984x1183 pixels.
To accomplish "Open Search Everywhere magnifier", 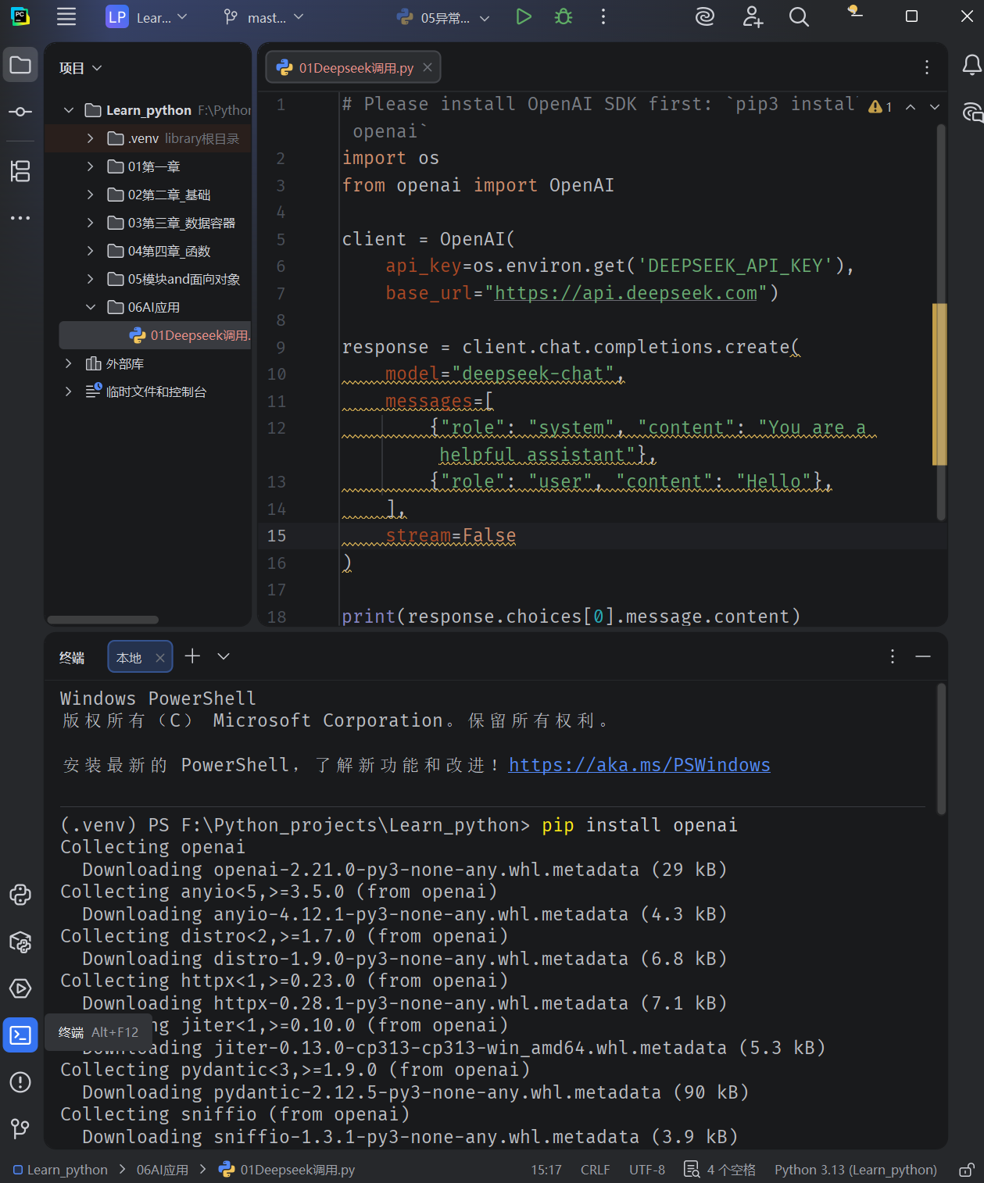I will pyautogui.click(x=799, y=16).
